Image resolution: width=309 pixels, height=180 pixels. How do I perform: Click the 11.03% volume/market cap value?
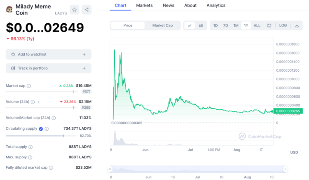(x=85, y=118)
